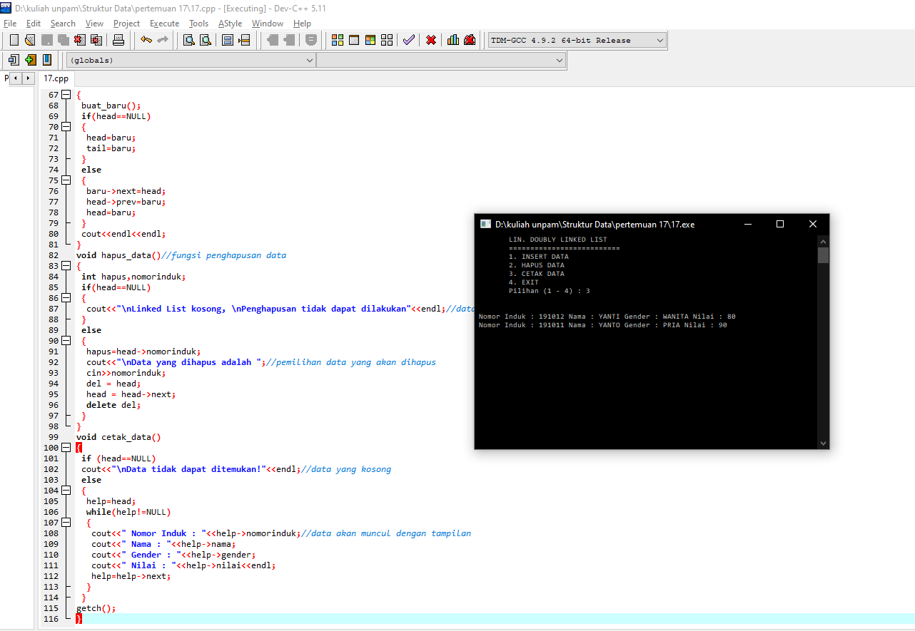Viewport: 915px width, 631px height.
Task: Click the Compile icon with four colored squares
Action: pos(338,40)
